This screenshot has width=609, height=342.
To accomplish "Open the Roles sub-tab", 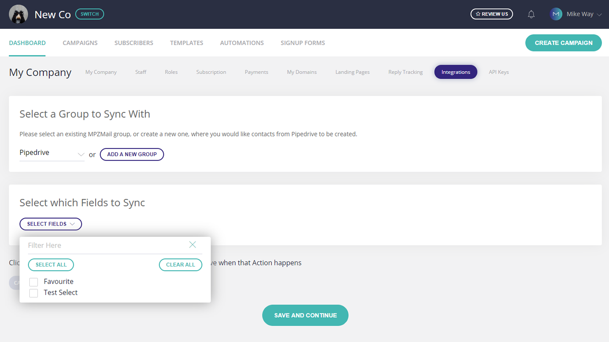I will click(x=171, y=72).
